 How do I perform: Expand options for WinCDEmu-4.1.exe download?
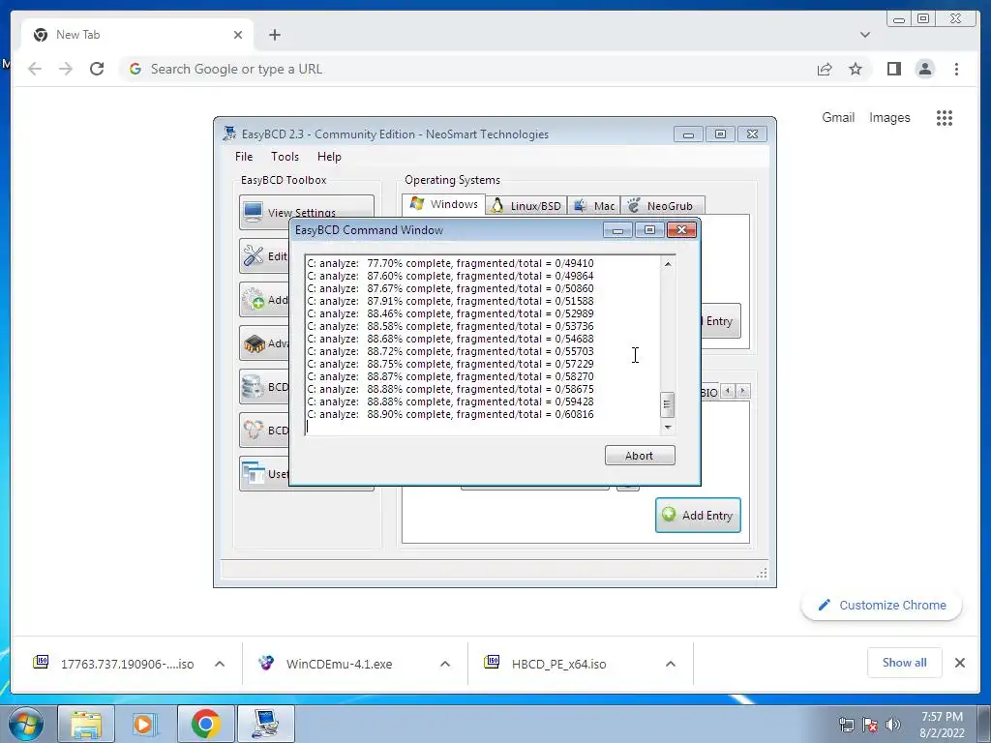point(445,664)
